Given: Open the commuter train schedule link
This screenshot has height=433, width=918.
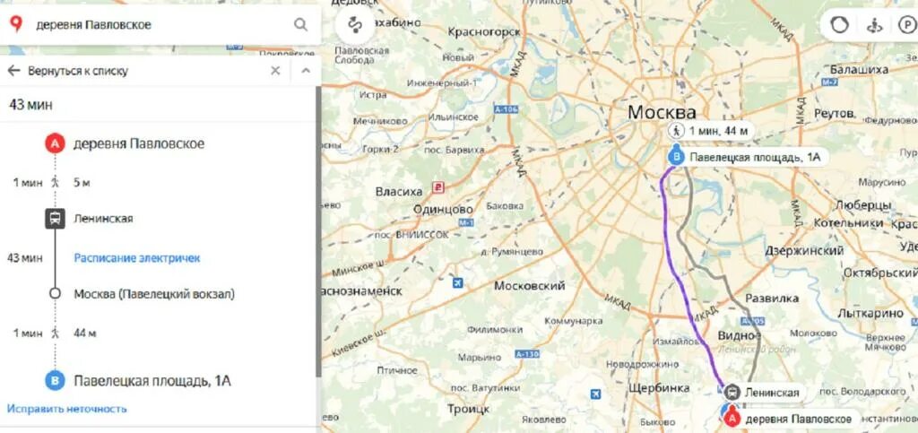Looking at the screenshot, I should coord(137,257).
